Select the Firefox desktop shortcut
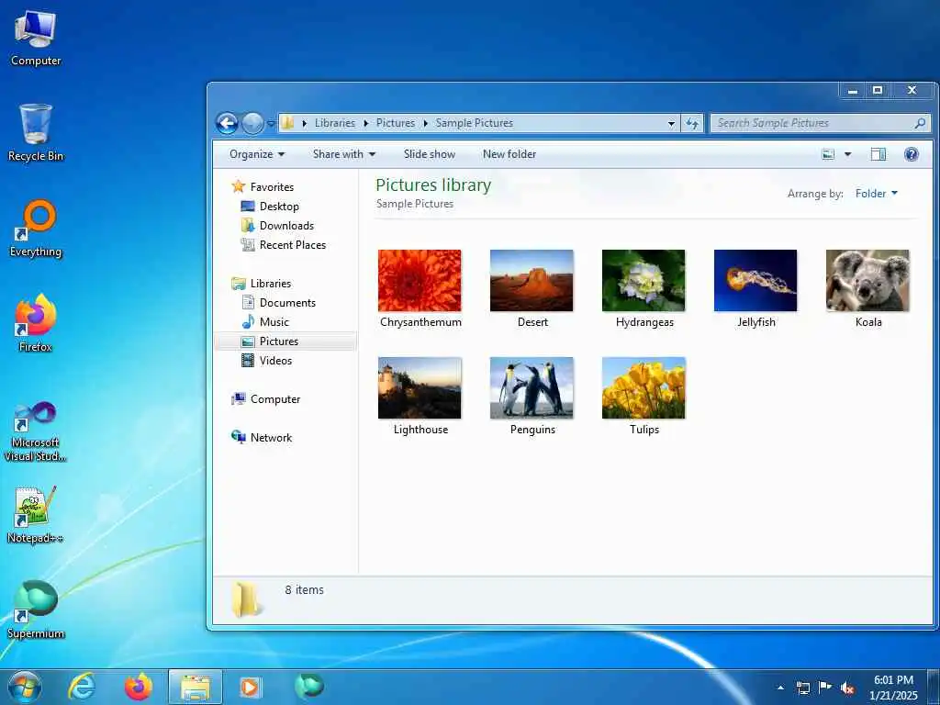 click(x=36, y=323)
